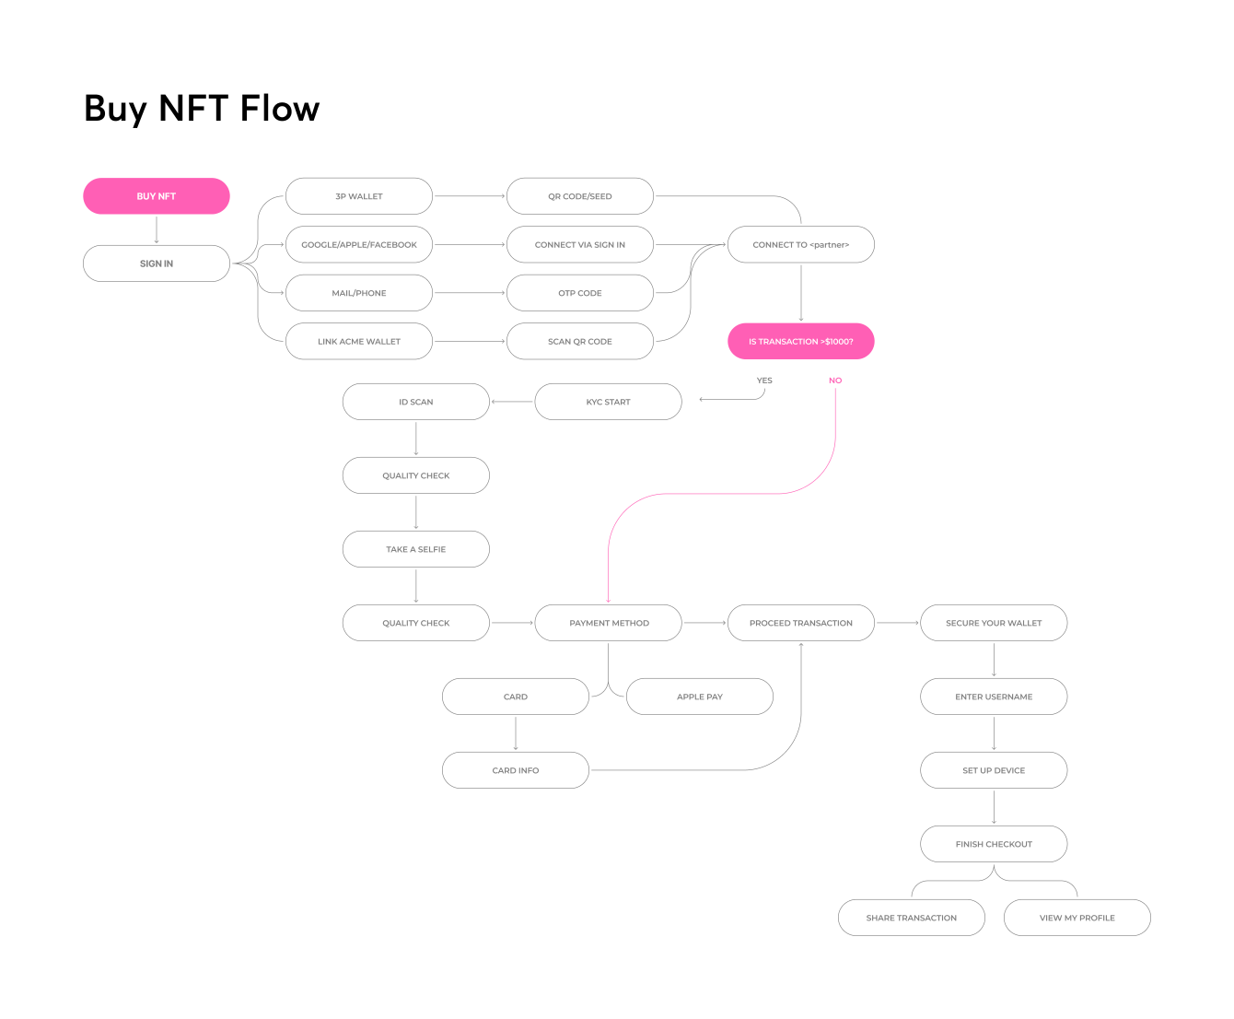Screen dimensions: 1234x1019
Task: Click the LINK ACME WALLET node
Action: (x=359, y=341)
